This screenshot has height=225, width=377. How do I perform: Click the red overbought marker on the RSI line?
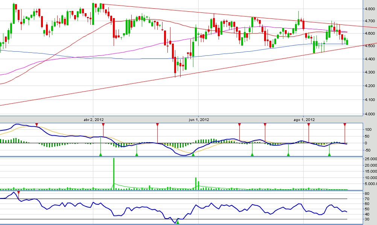pyautogui.click(x=19, y=193)
